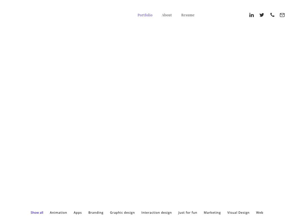Filter by Interaction design
The width and height of the screenshot is (294, 220).
[x=156, y=213]
